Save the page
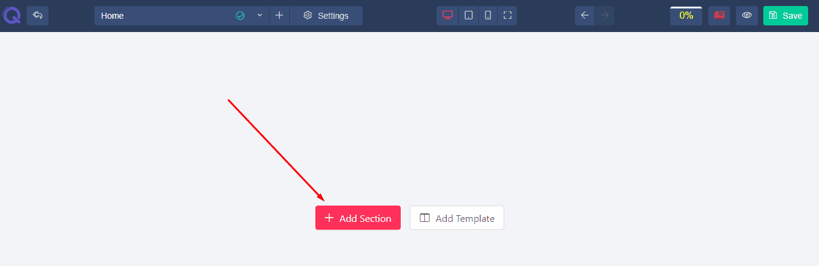This screenshot has height=266, width=819. 786,16
